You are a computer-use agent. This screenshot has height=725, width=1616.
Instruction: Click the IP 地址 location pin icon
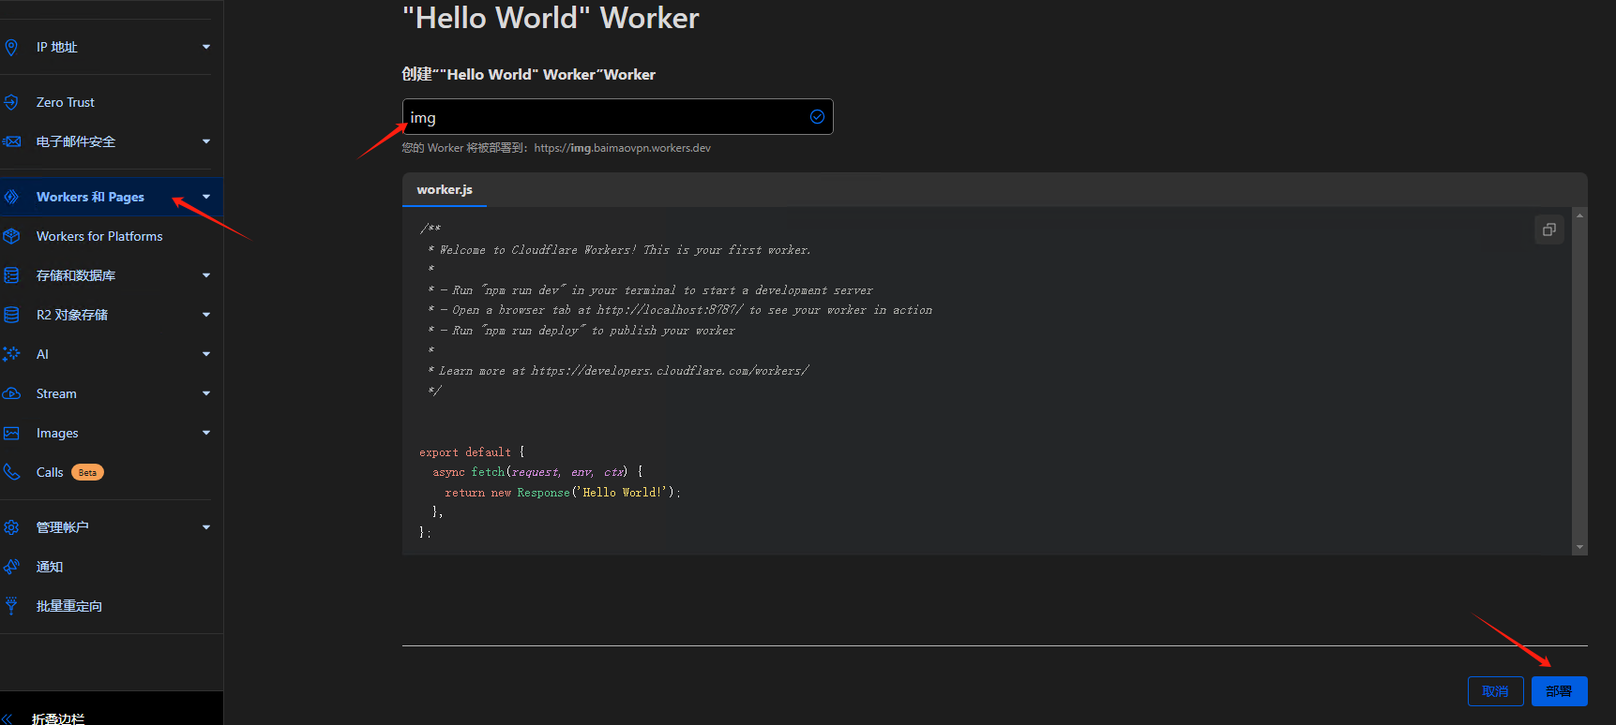(11, 47)
